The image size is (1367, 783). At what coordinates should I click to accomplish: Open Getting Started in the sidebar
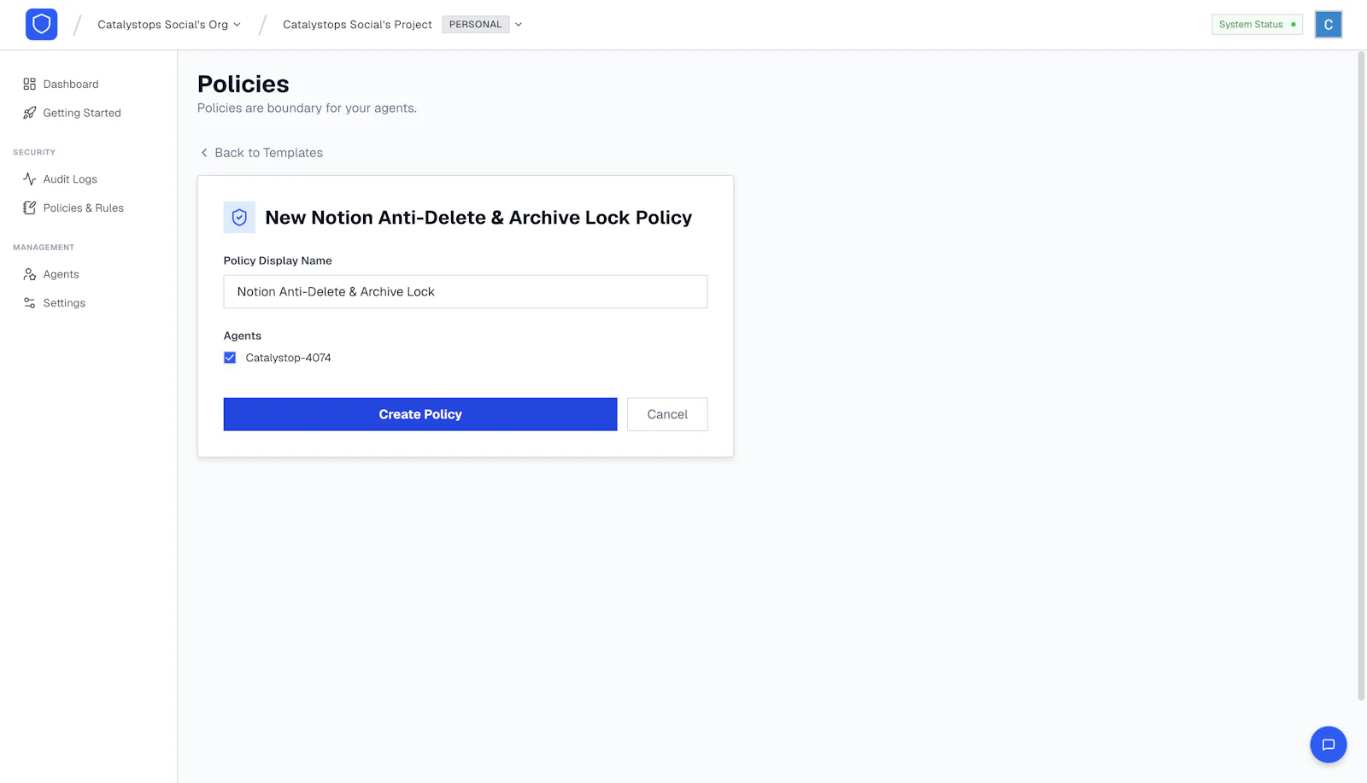[x=82, y=113]
